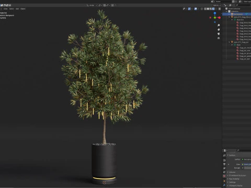The height and width of the screenshot is (188, 251).
Task: Select the first pot material row
Action: 237,48
